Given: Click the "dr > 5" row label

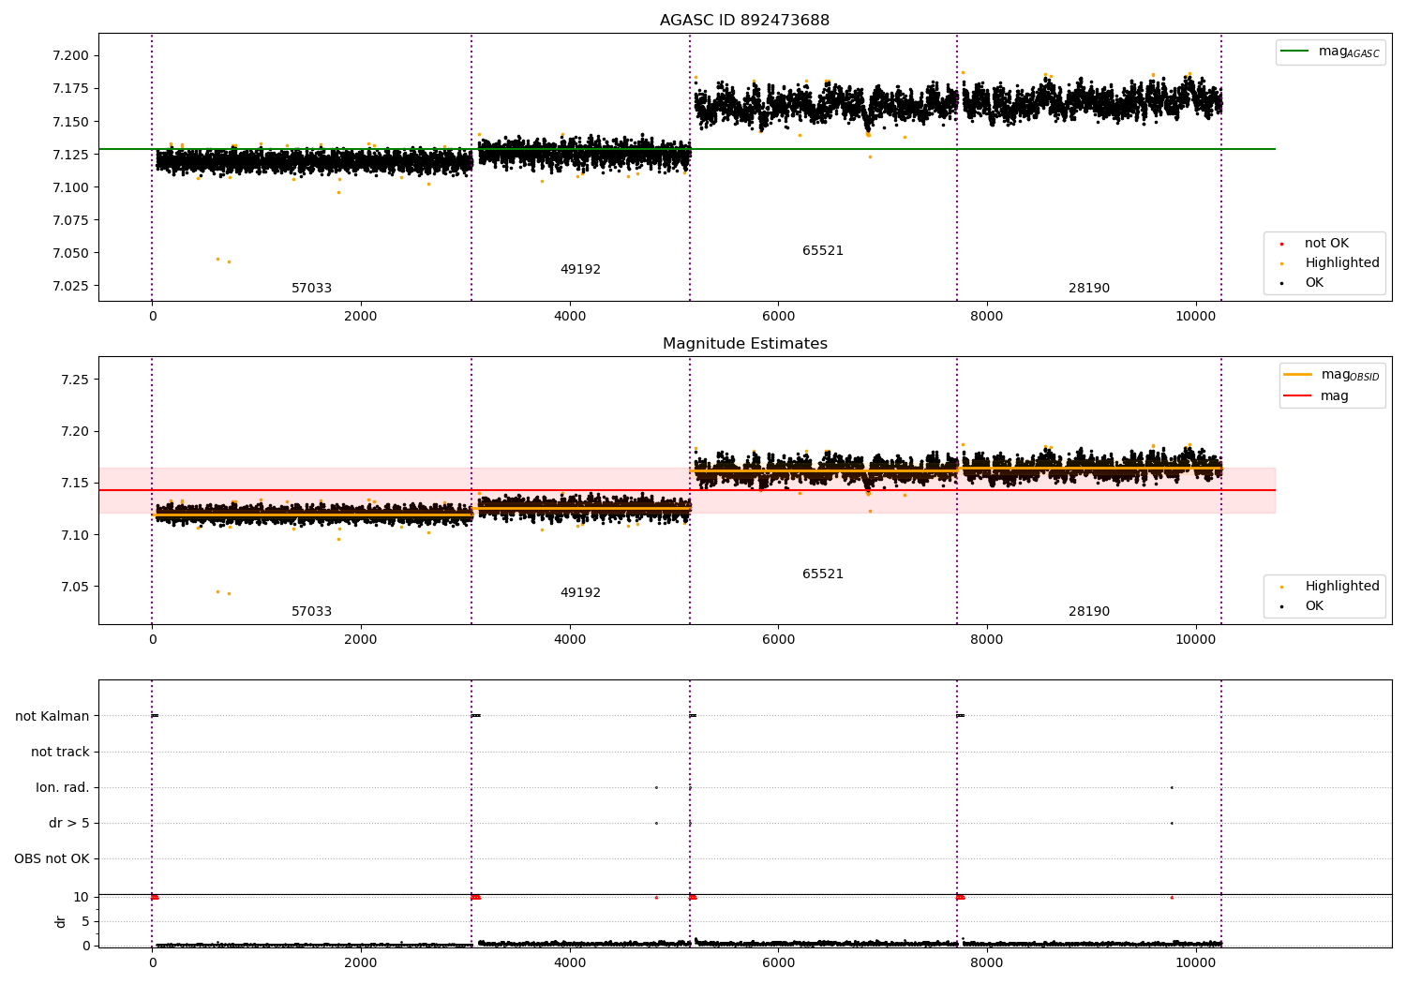Looking at the screenshot, I should click(69, 824).
